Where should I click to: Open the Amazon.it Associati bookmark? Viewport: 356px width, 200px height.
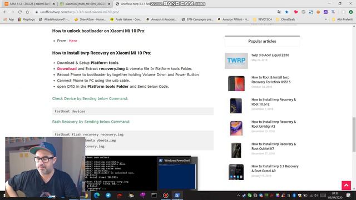tap(161, 19)
